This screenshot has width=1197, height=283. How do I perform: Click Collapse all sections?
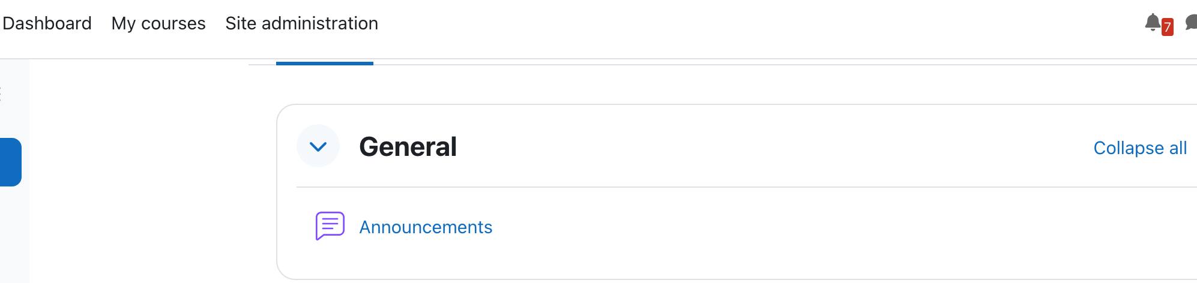coord(1140,147)
